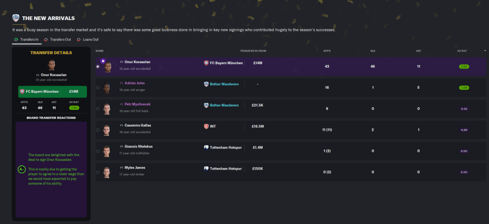Open Bolton Wanderers link in Petr Myslivecek row
Viewport: 489px width, 224px height.
(x=224, y=105)
